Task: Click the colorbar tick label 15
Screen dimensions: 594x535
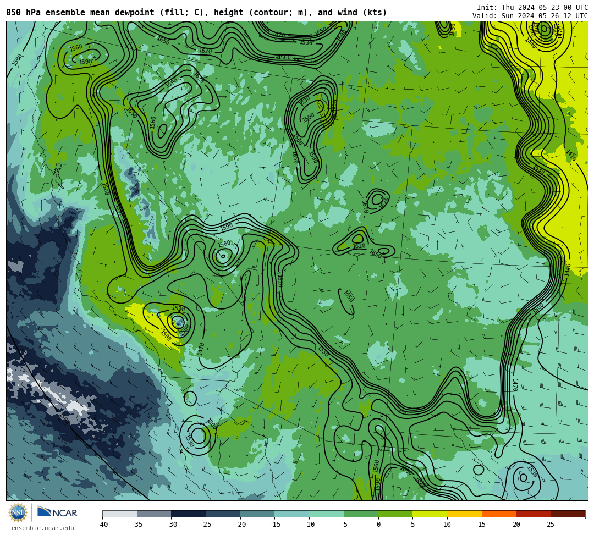Action: (481, 525)
